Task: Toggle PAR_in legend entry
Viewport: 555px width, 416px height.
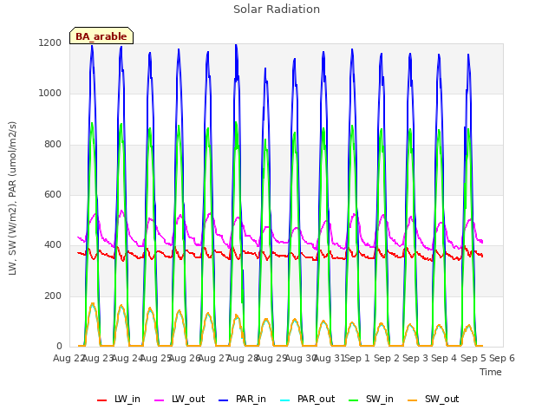Action: coord(242,400)
